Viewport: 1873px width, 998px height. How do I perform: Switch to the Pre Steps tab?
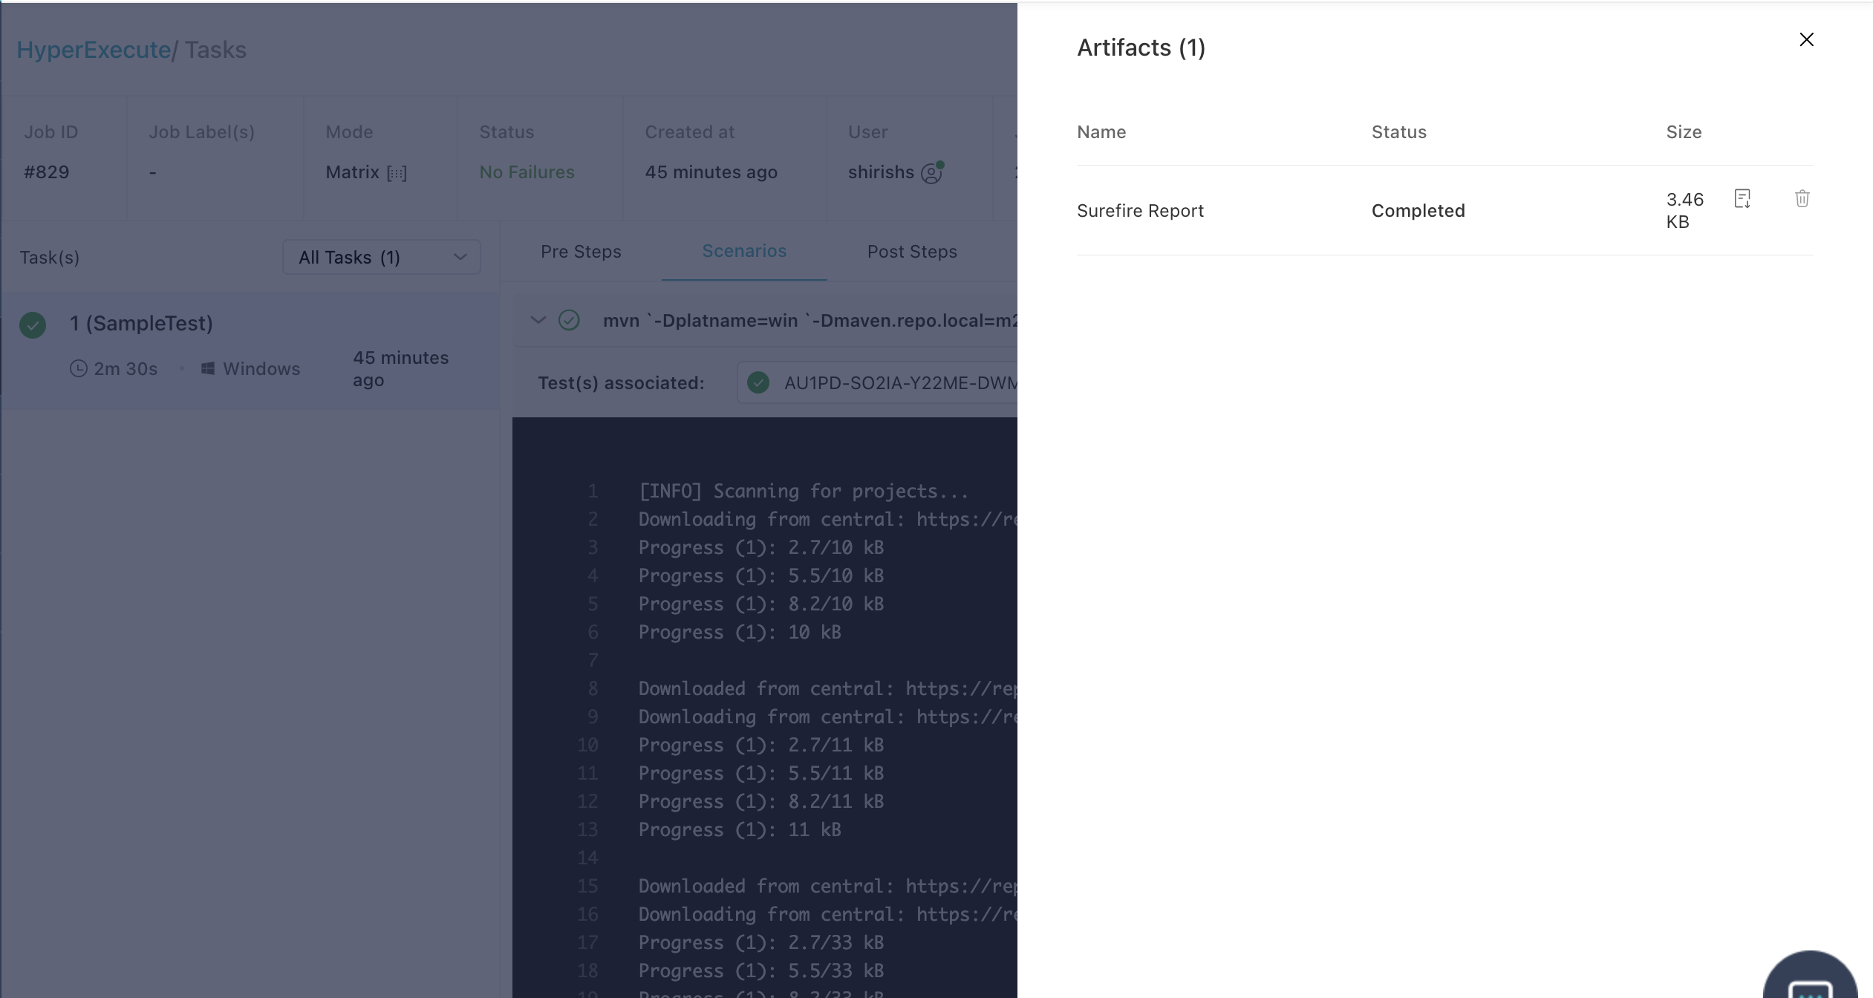[x=581, y=252]
